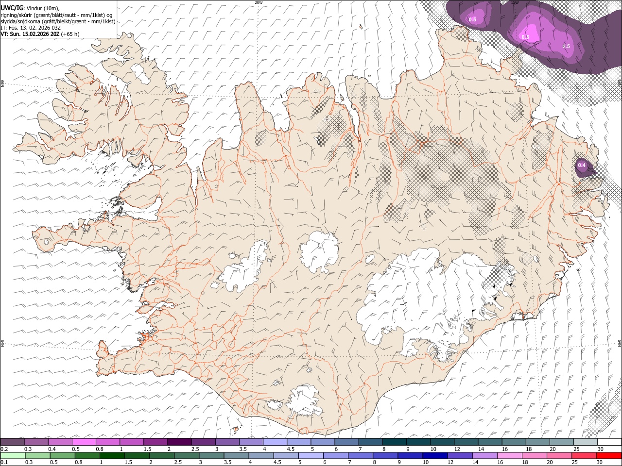Image resolution: width=622 pixels, height=466 pixels.
Task: Select the 1–1.5 dark green swatch in lower legend
Action: 112,455
